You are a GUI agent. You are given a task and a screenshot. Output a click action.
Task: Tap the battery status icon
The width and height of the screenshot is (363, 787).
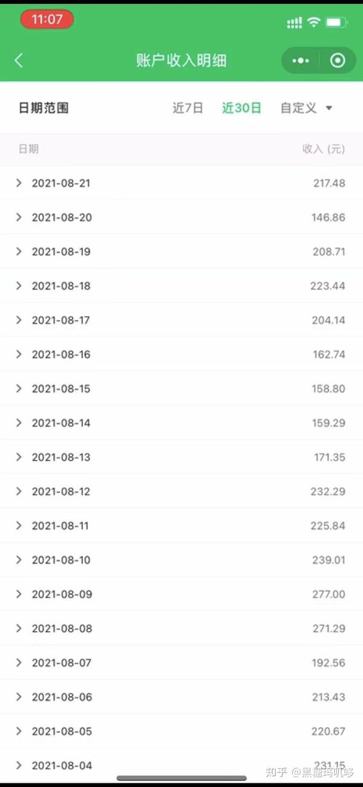point(336,22)
